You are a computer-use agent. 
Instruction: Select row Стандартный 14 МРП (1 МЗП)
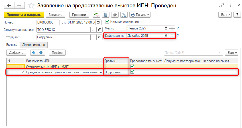pos(122,66)
